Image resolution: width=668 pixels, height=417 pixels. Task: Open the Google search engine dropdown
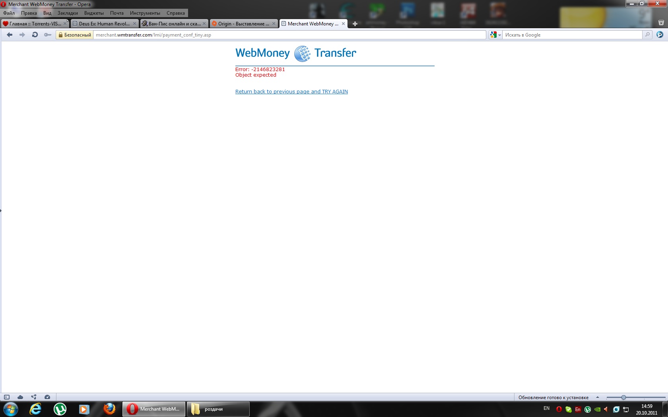(x=495, y=35)
